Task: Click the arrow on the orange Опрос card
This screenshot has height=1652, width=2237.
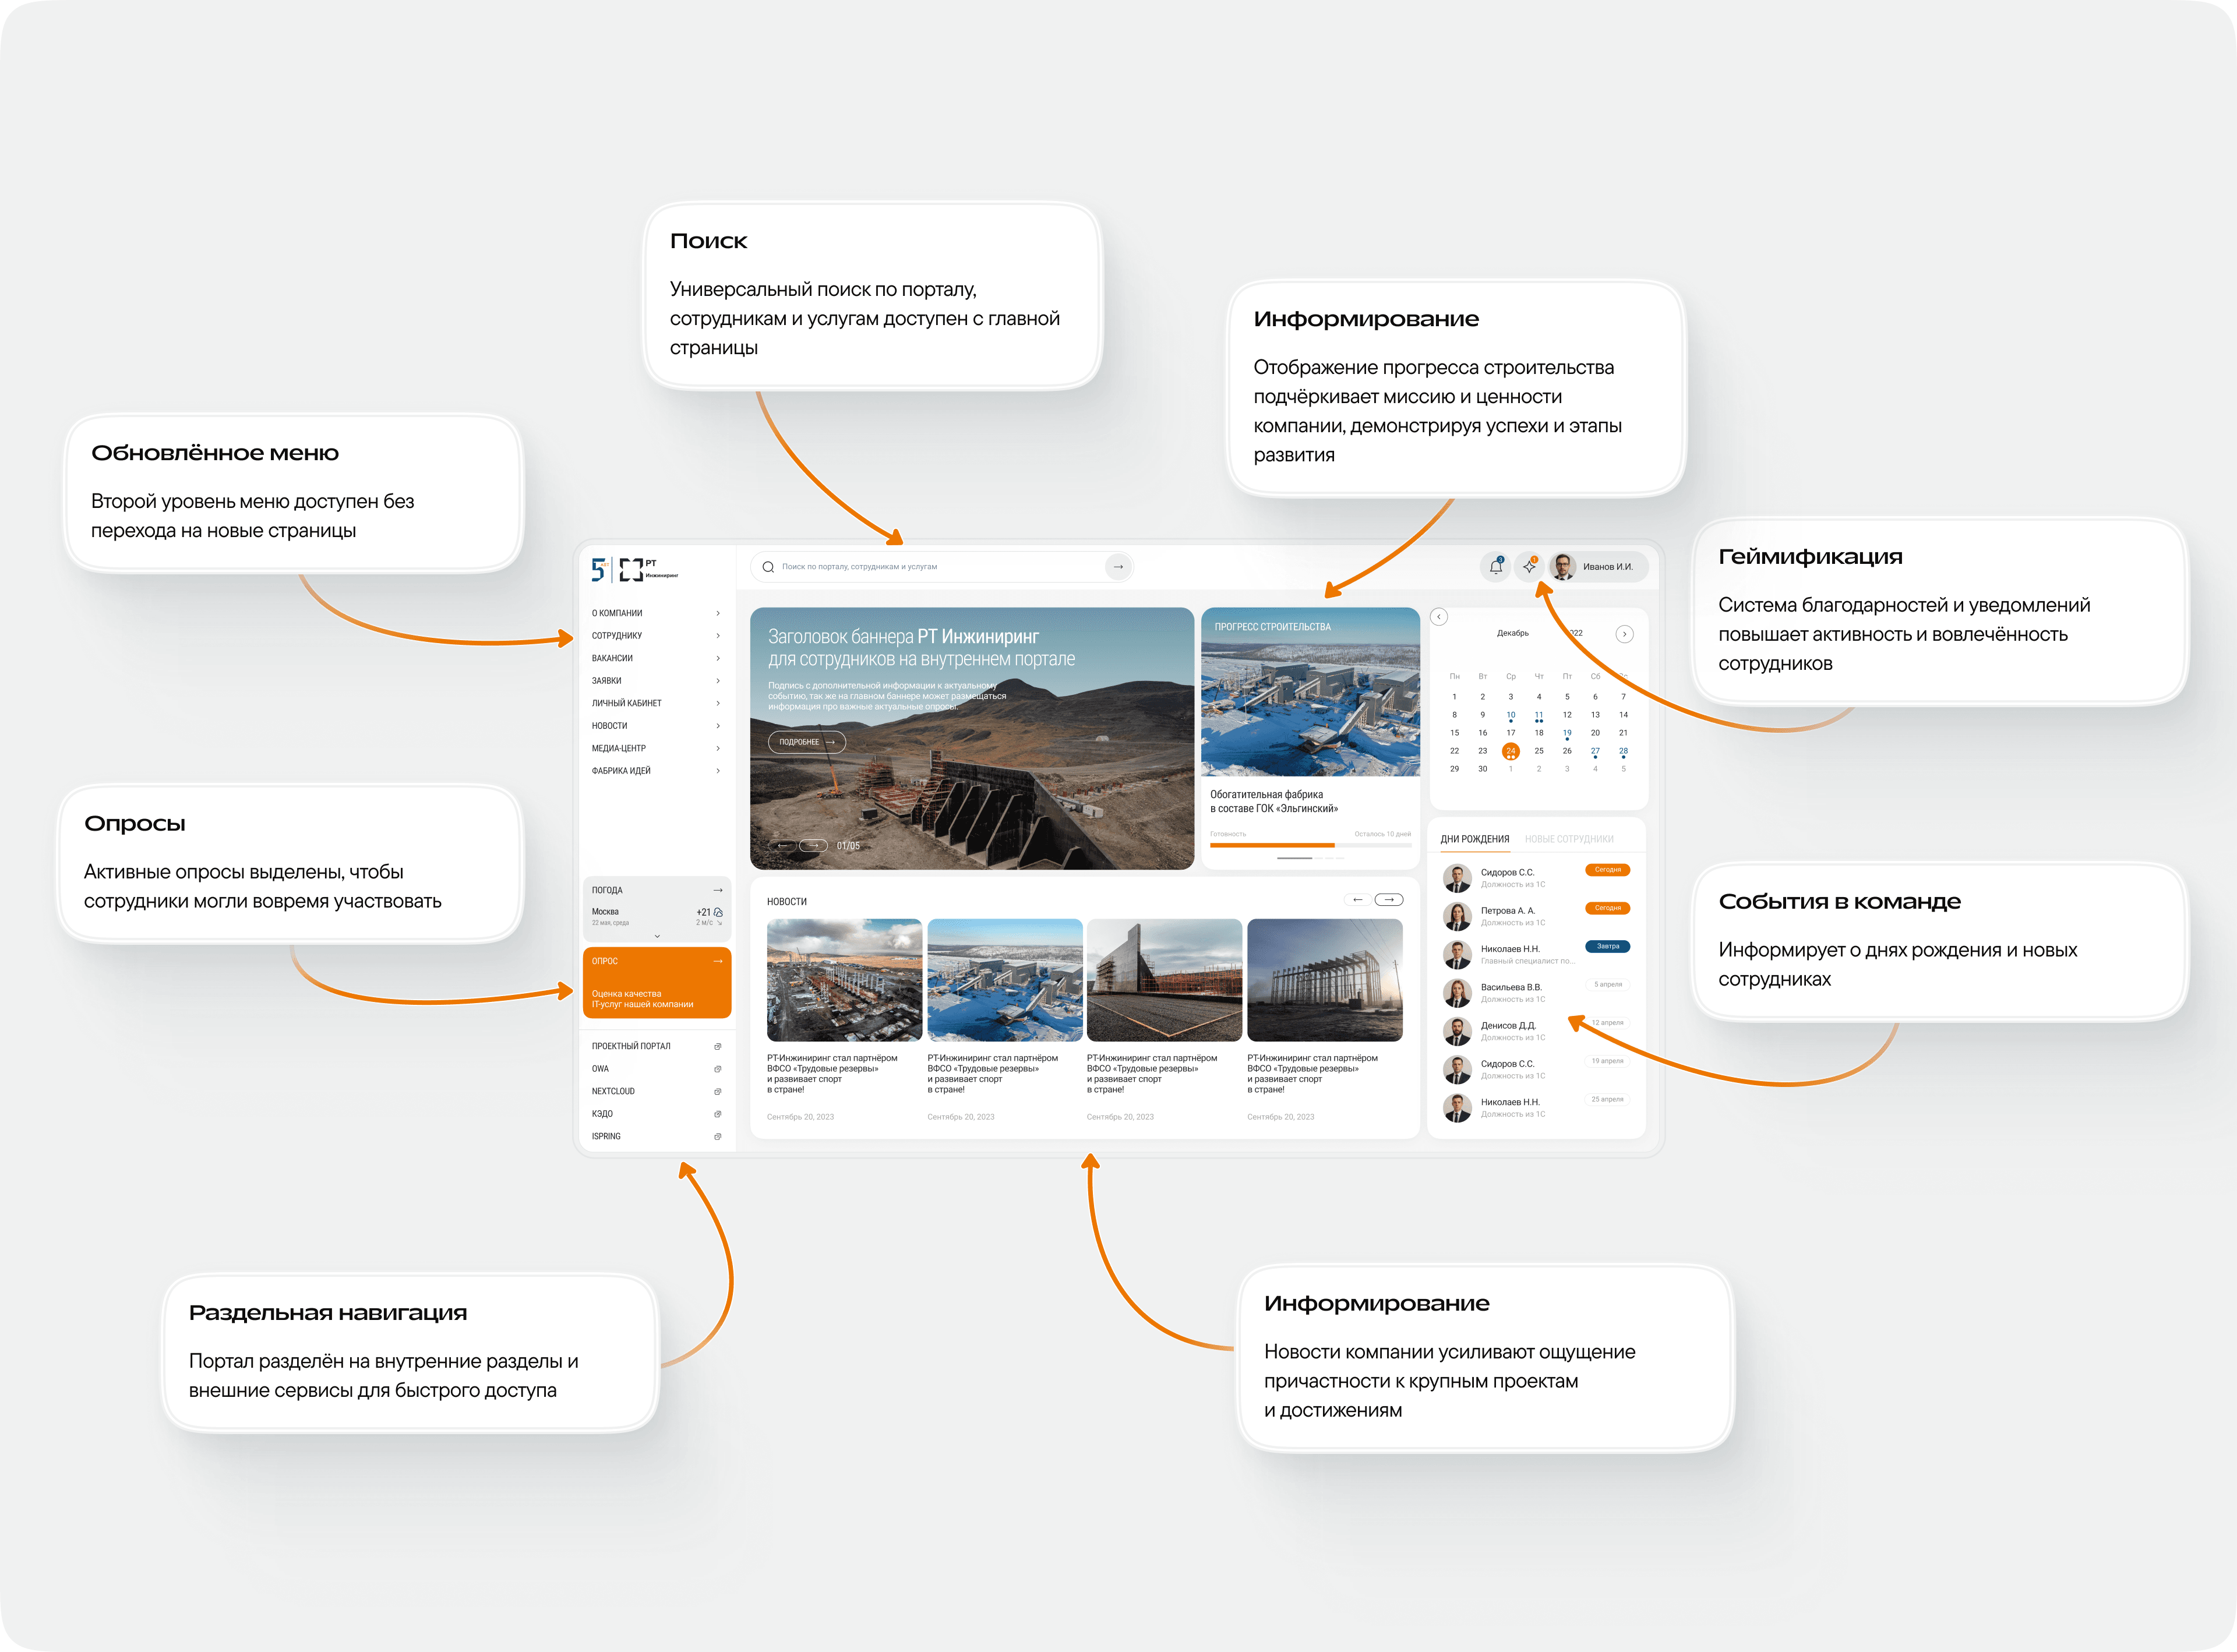Action: point(717,961)
